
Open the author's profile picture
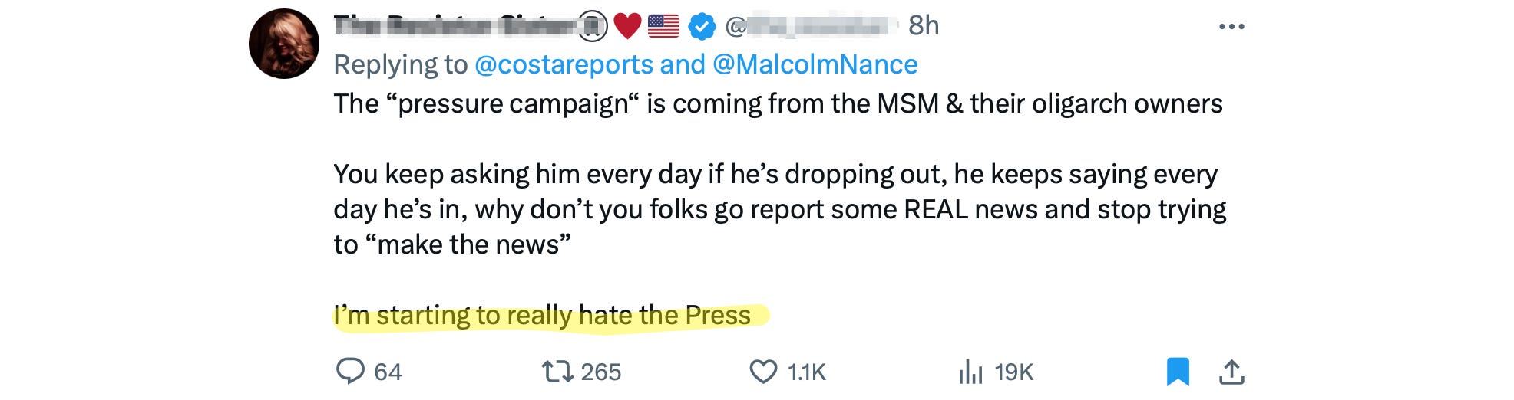[x=284, y=44]
